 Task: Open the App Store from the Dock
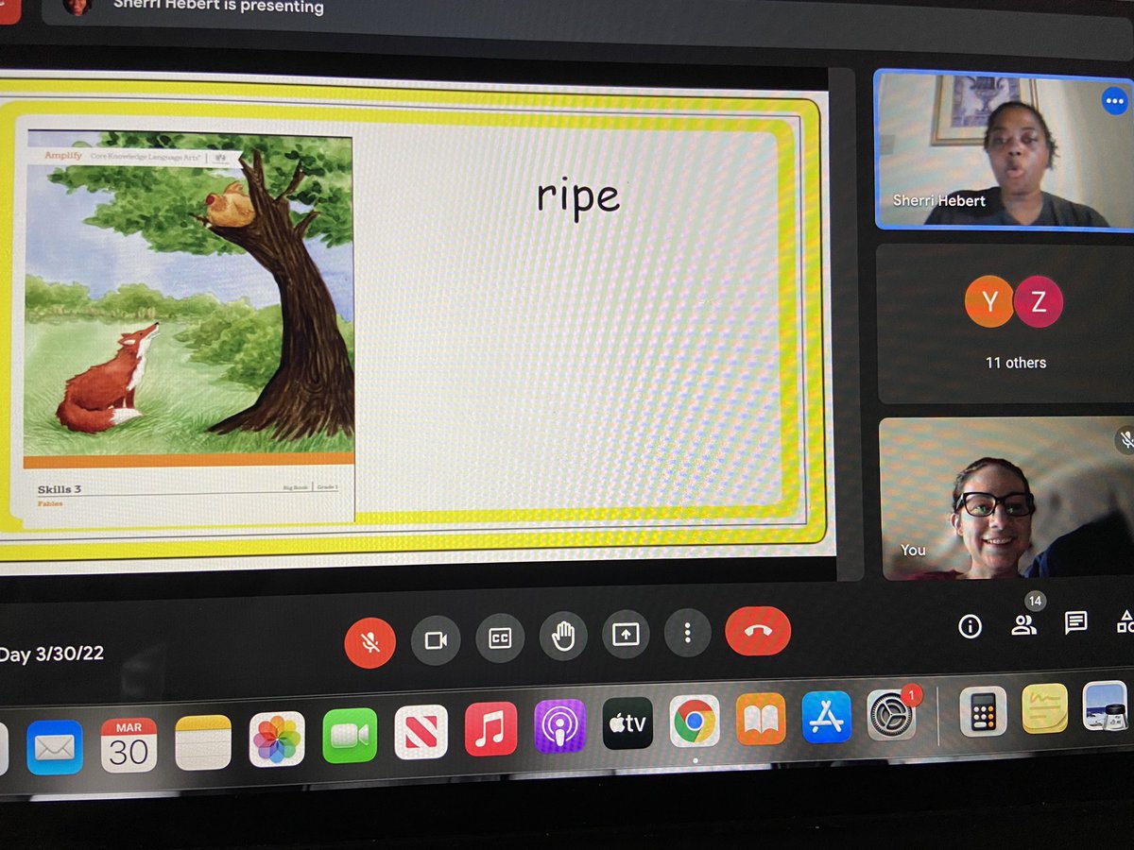click(x=827, y=717)
